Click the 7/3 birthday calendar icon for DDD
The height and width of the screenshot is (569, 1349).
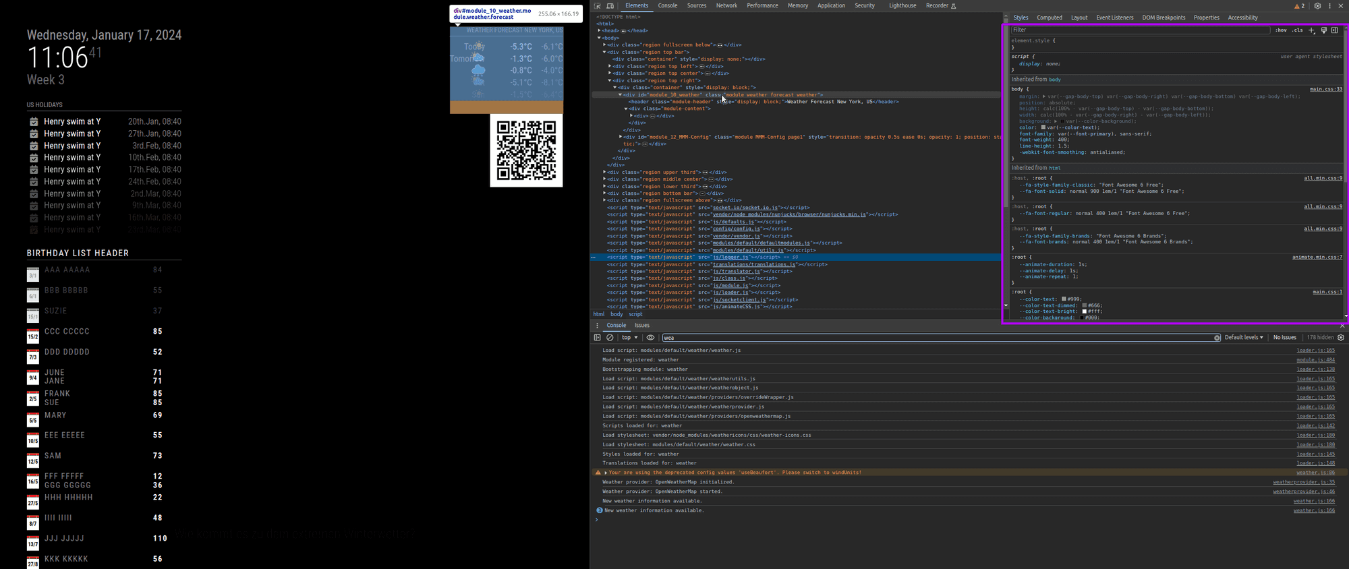(x=33, y=357)
